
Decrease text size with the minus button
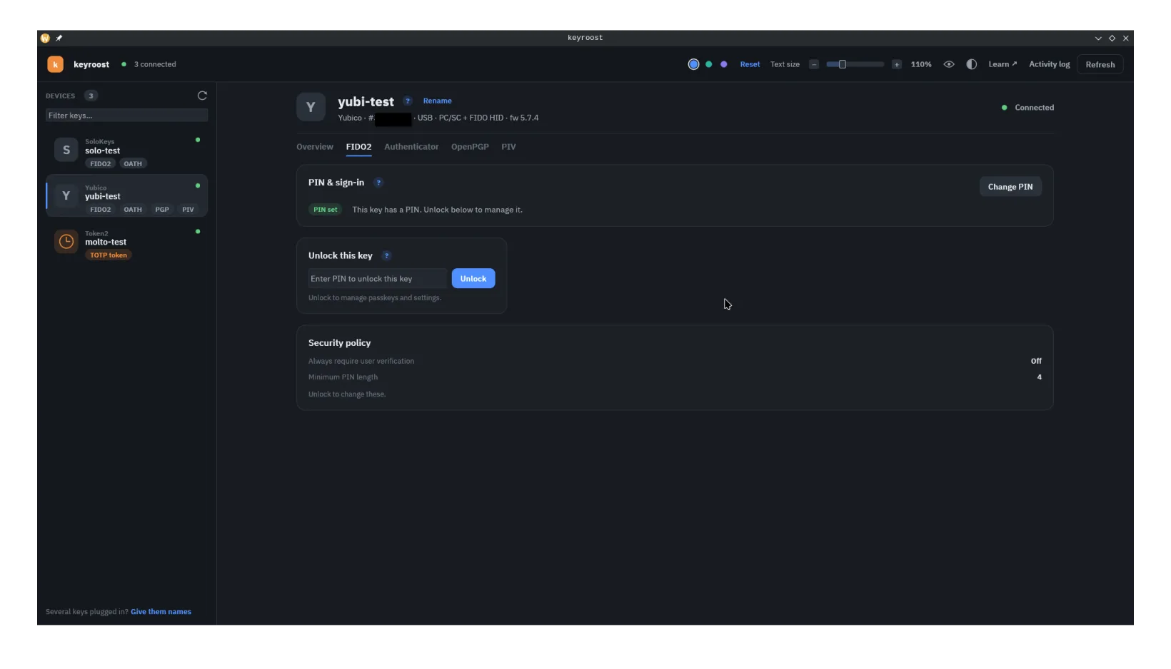click(x=813, y=64)
